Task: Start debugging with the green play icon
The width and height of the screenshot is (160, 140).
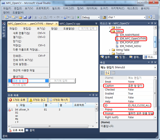Action: 78,17
